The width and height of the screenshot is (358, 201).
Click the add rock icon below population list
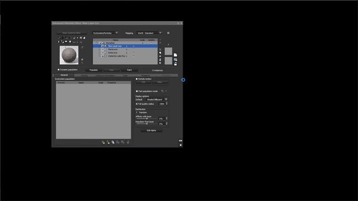103,142
